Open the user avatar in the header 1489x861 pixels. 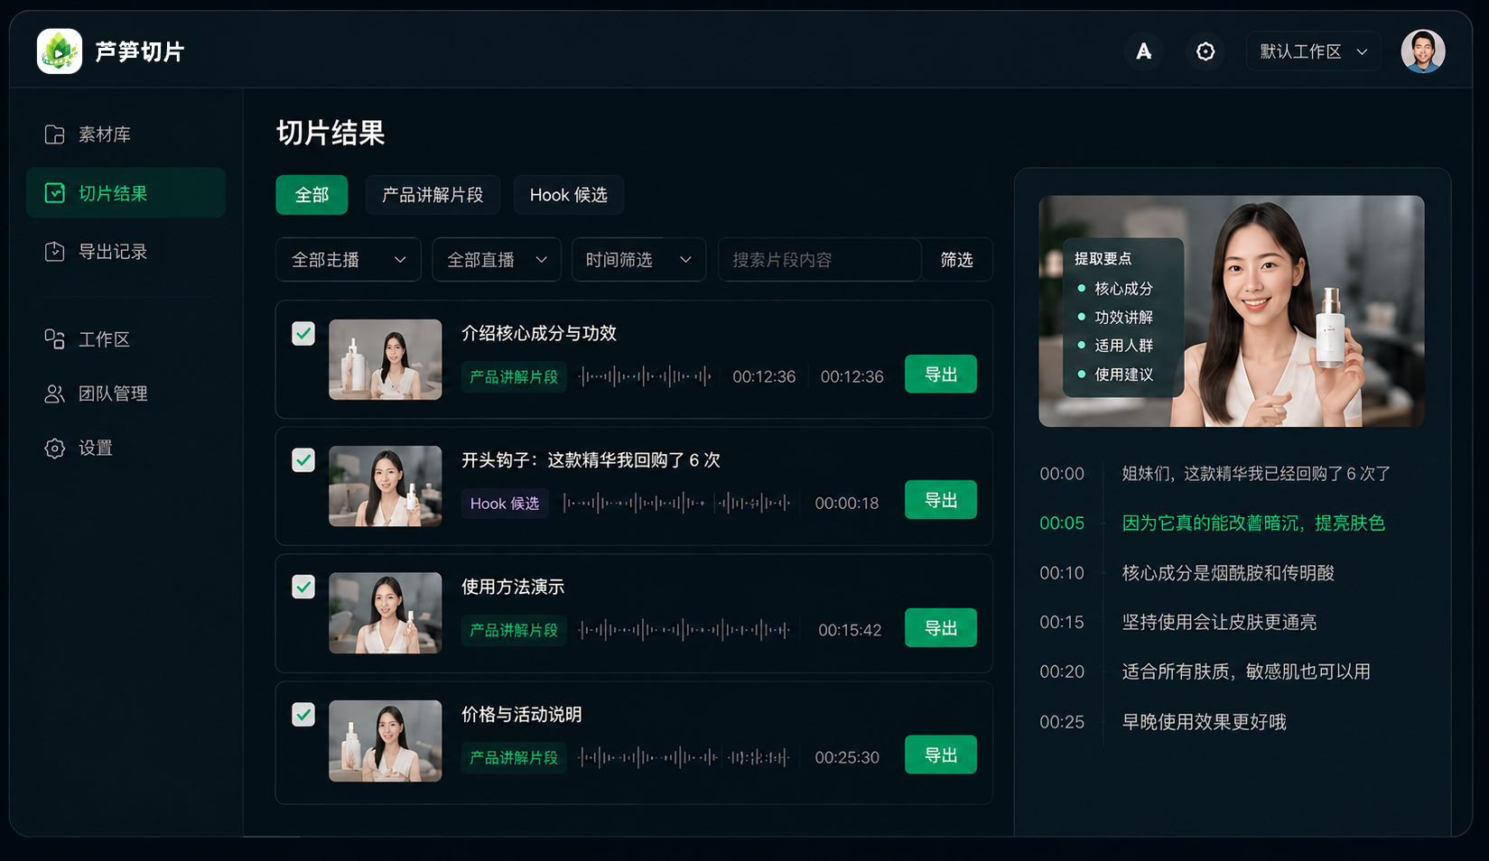[1423, 51]
